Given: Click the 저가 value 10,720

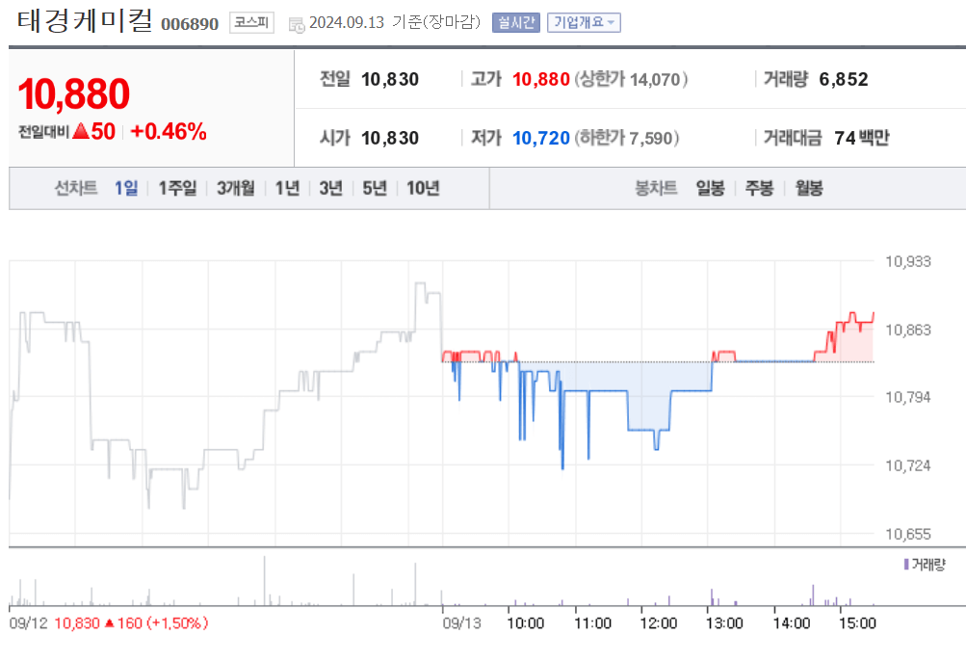Looking at the screenshot, I should (x=541, y=138).
